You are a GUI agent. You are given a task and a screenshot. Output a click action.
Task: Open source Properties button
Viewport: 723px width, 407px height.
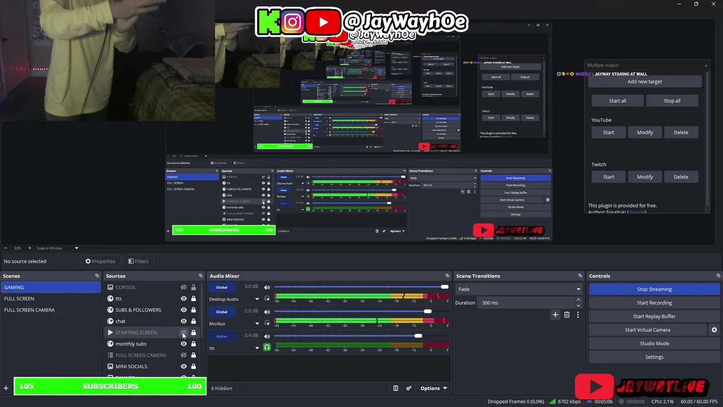100,261
